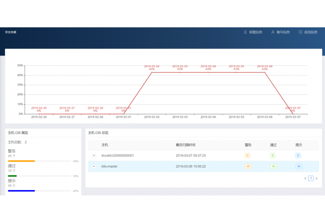Click blue hint badge for linuxkit host
The height and width of the screenshot is (216, 325).
click(298, 156)
